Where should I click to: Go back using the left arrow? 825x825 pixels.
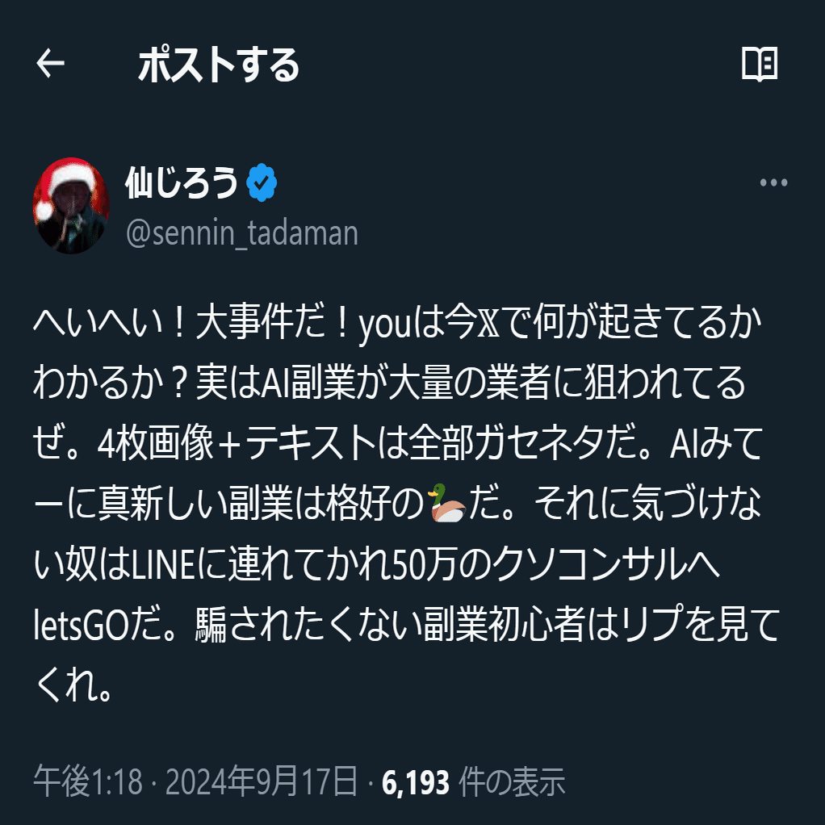pos(51,63)
